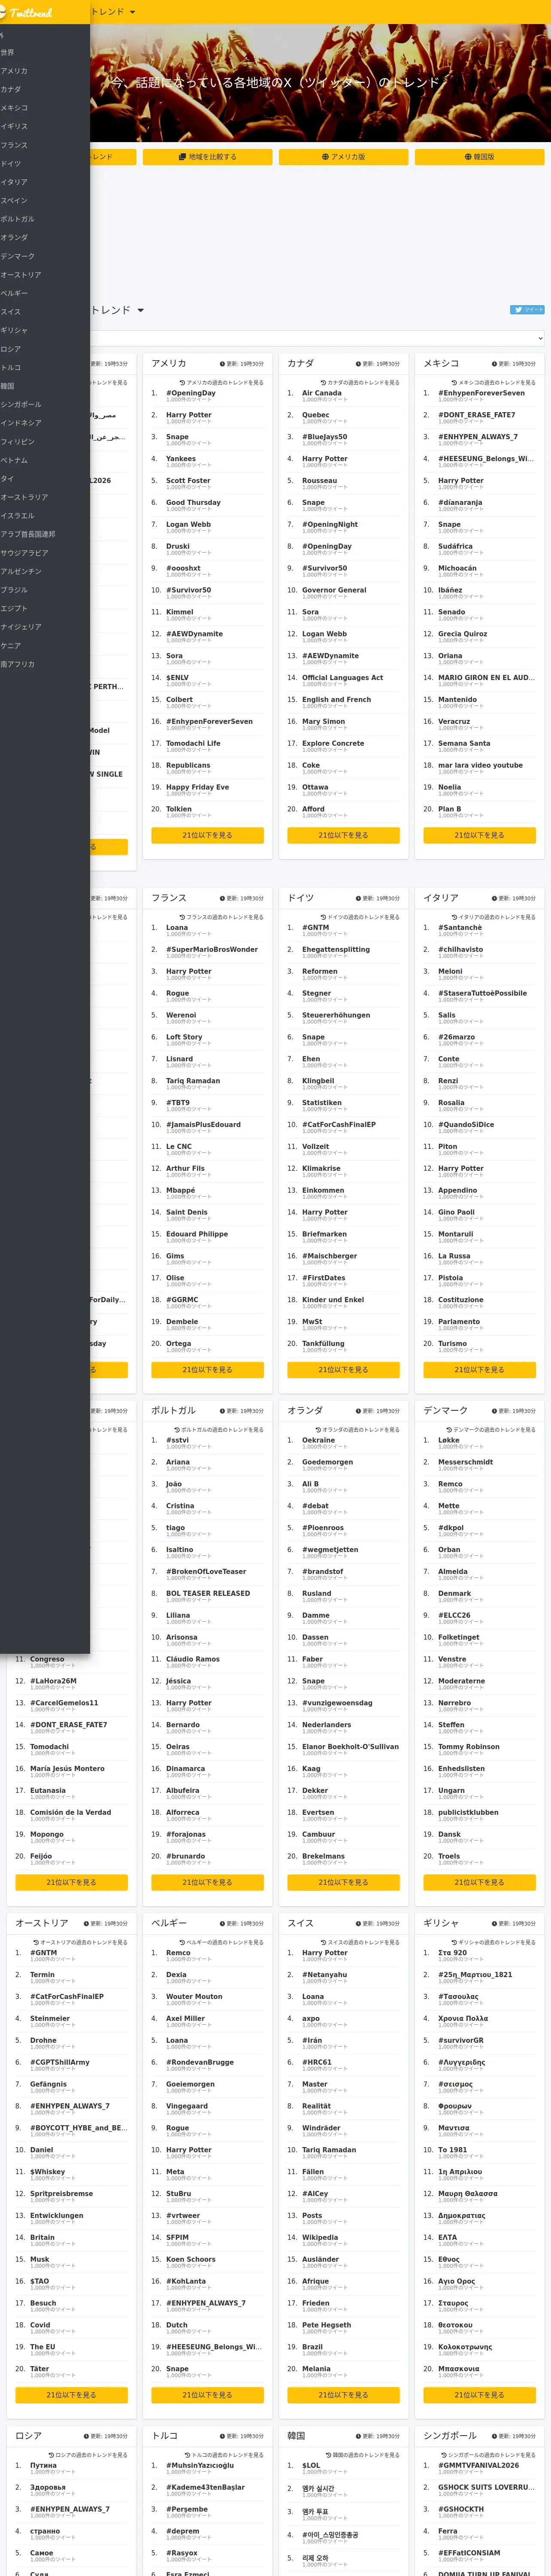Screen dimensions: 551x2576
Task: Open the history icon for アメリカの過去のトレンドを見る
Action: (182, 383)
